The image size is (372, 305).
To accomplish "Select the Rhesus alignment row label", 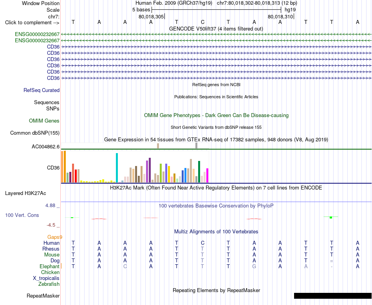I will pyautogui.click(x=51, y=249).
